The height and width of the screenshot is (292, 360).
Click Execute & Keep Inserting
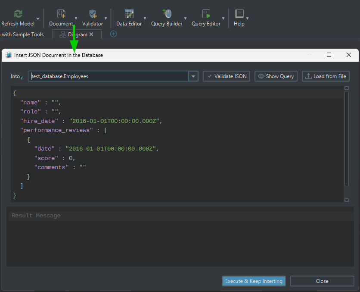coord(254,281)
